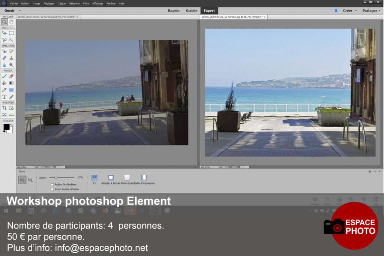Image resolution: width=384 pixels, height=256 pixels.
Task: Select the Sponge tool
Action: (11, 65)
